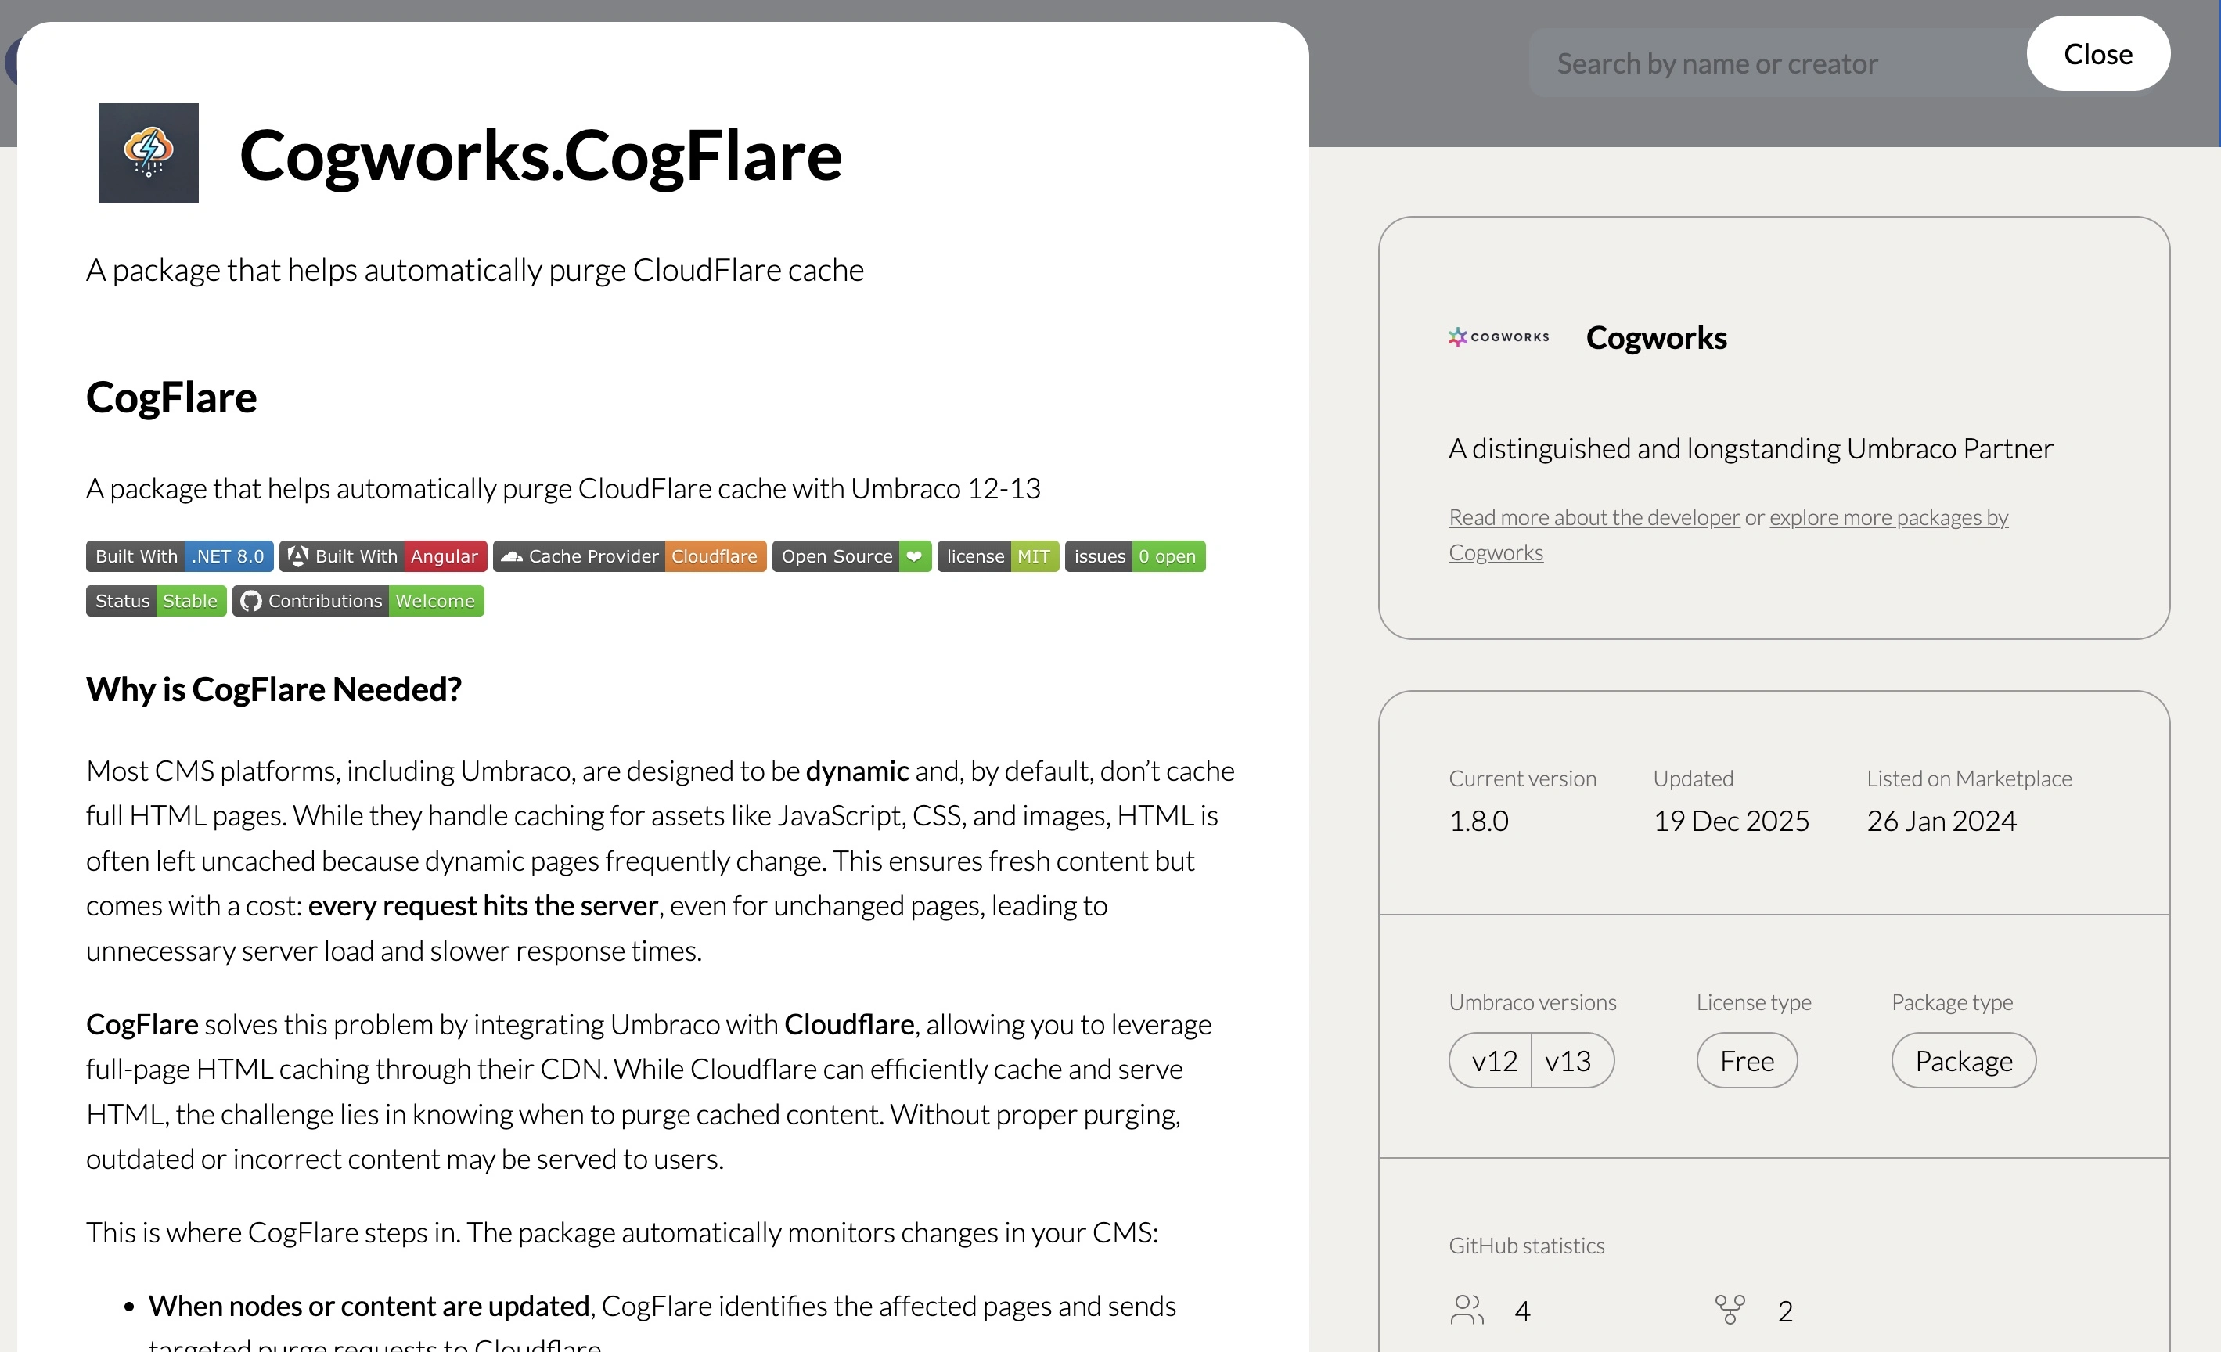Click the GitHub octocat icon on Contributions badge

[250, 600]
